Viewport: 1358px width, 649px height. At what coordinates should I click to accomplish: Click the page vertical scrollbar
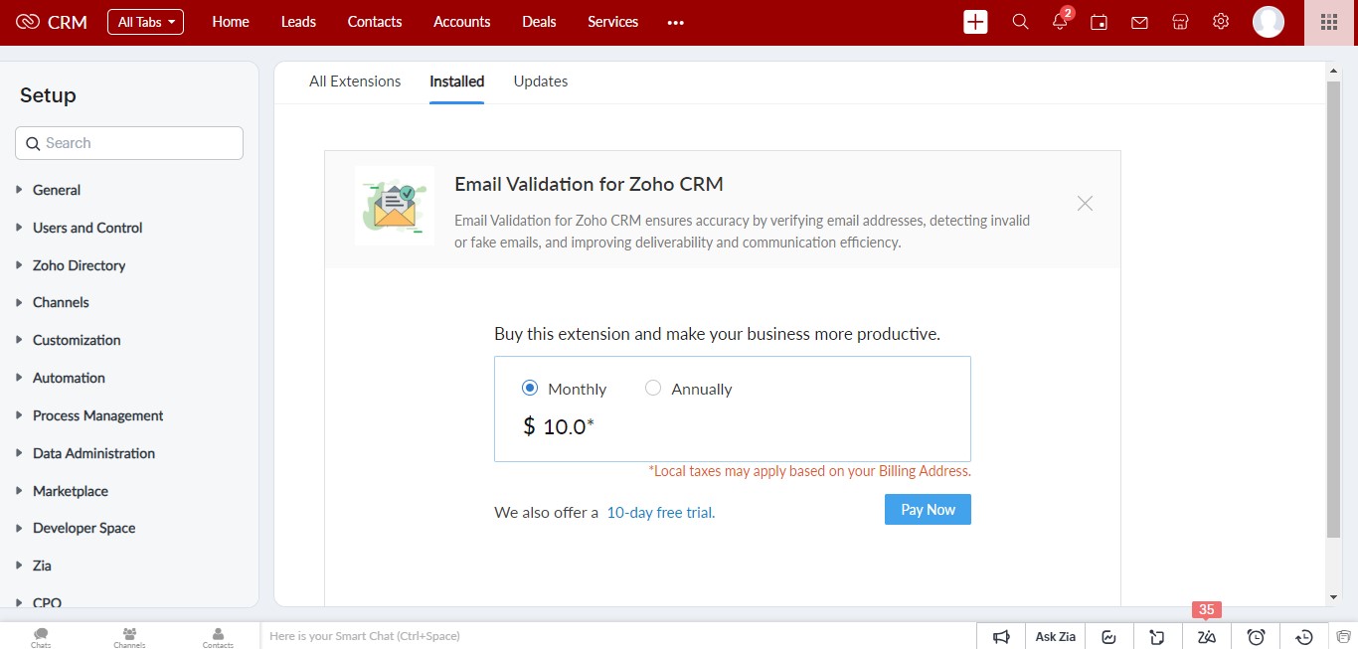coord(1333,309)
